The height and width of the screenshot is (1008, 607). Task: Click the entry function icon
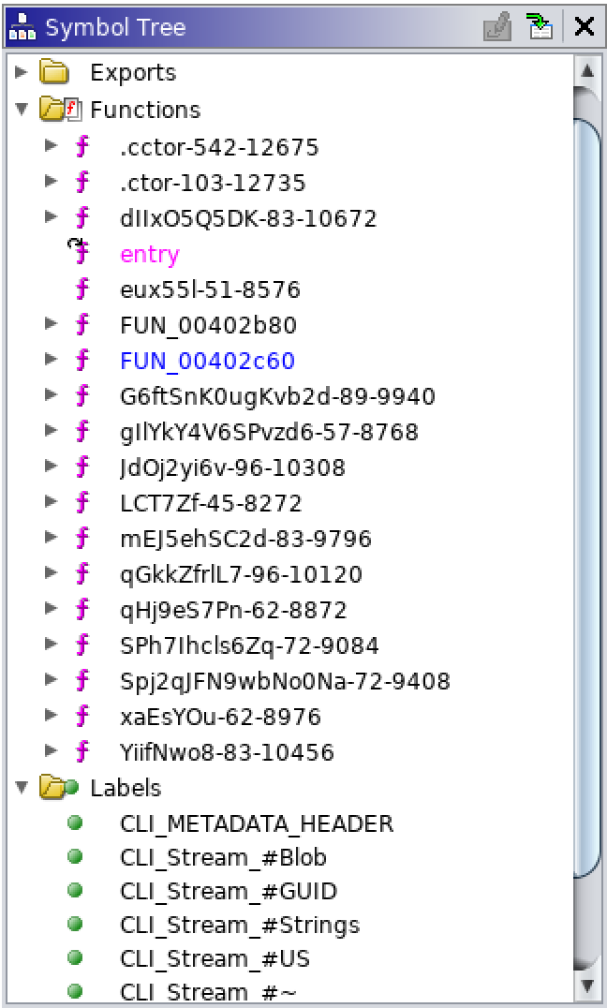(81, 253)
